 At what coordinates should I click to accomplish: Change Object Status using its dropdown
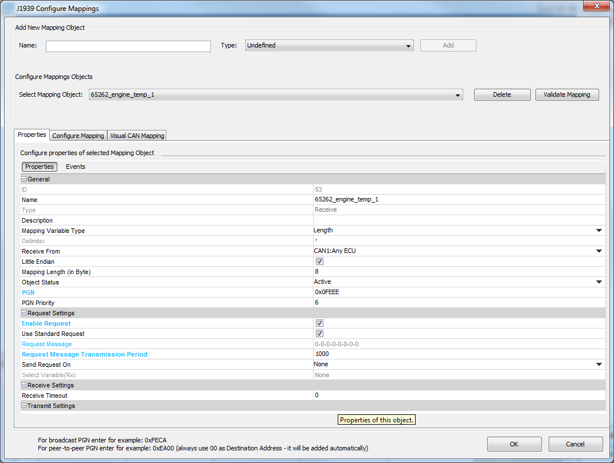[x=599, y=282]
